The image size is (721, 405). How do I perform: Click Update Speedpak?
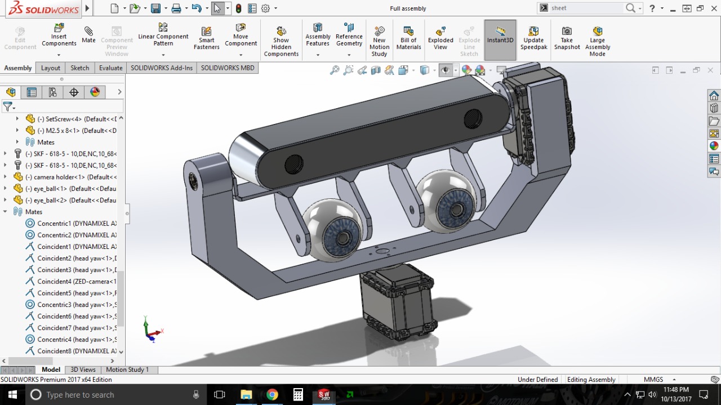[x=533, y=38]
